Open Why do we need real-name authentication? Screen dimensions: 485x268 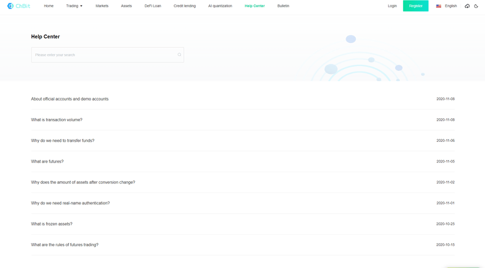pos(70,203)
